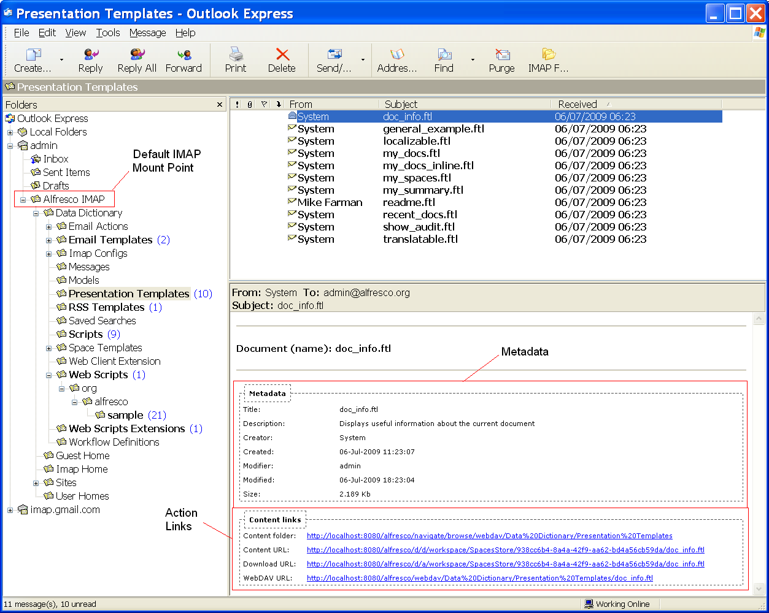Collapse the Data Dictionary folder
769x613 pixels.
36,213
